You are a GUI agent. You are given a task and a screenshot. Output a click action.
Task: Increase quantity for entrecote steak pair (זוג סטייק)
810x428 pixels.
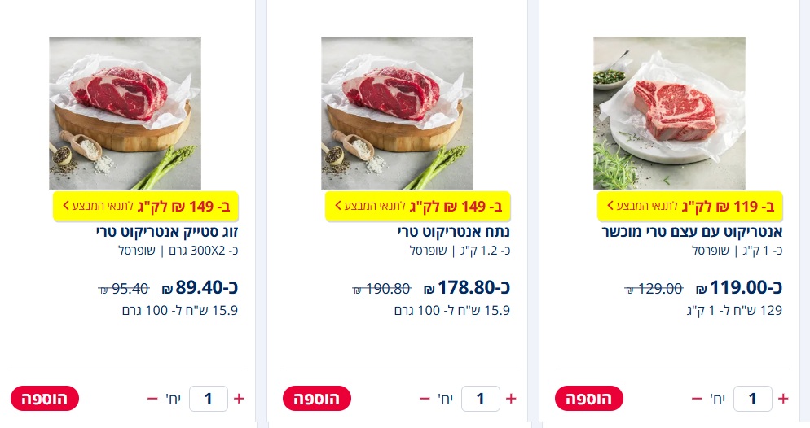[239, 399]
